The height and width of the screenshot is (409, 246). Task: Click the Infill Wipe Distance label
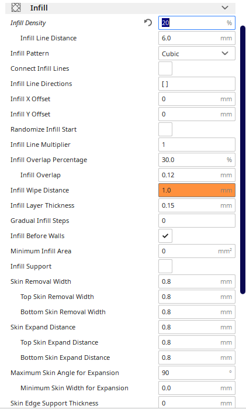tap(40, 190)
